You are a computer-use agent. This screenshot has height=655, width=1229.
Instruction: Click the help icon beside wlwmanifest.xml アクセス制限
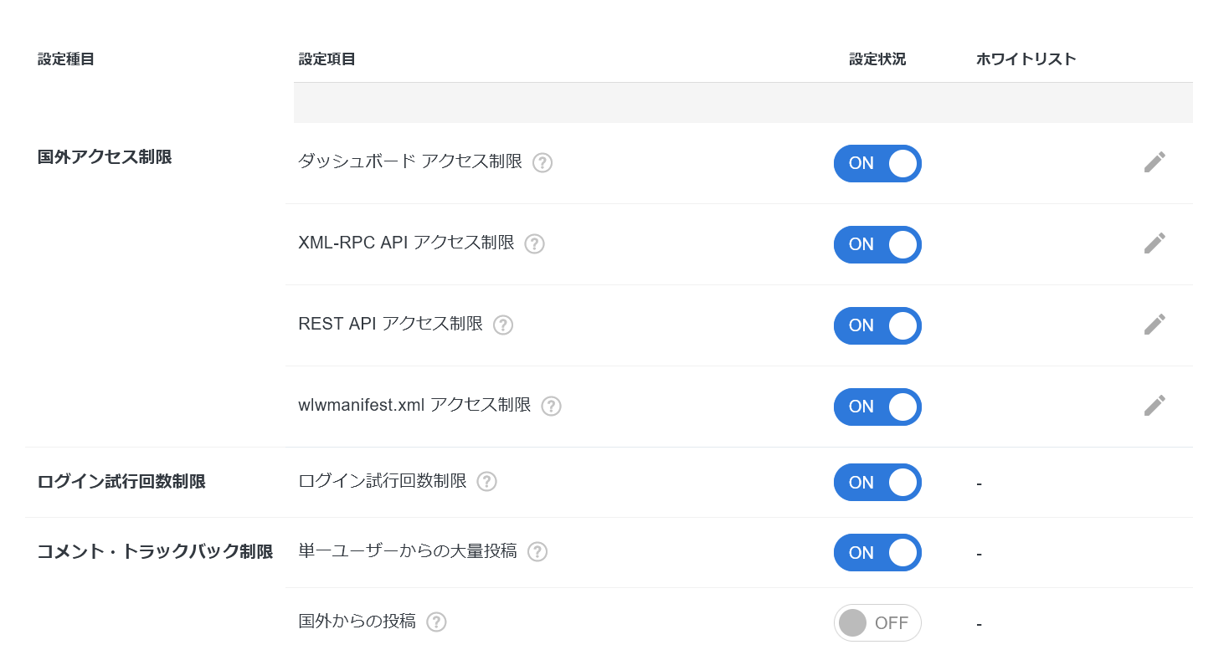point(551,407)
